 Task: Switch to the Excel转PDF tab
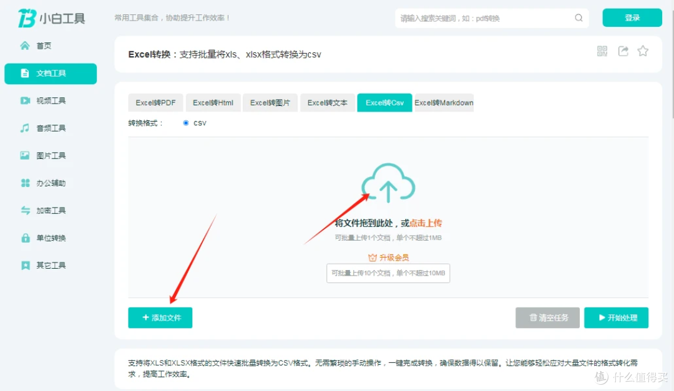[x=155, y=103]
